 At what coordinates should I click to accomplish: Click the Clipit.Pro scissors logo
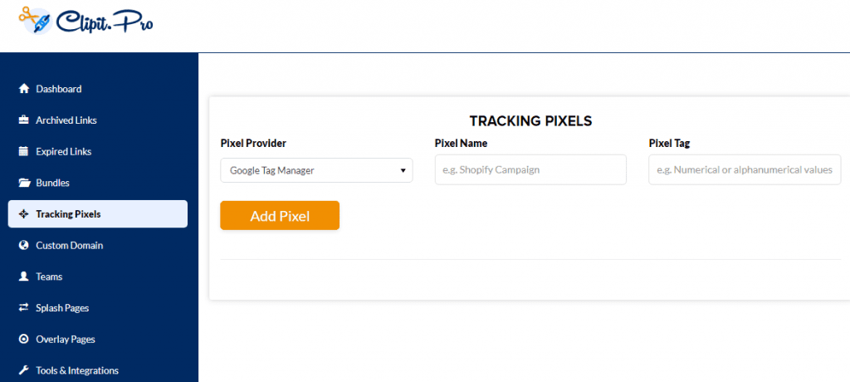36,20
